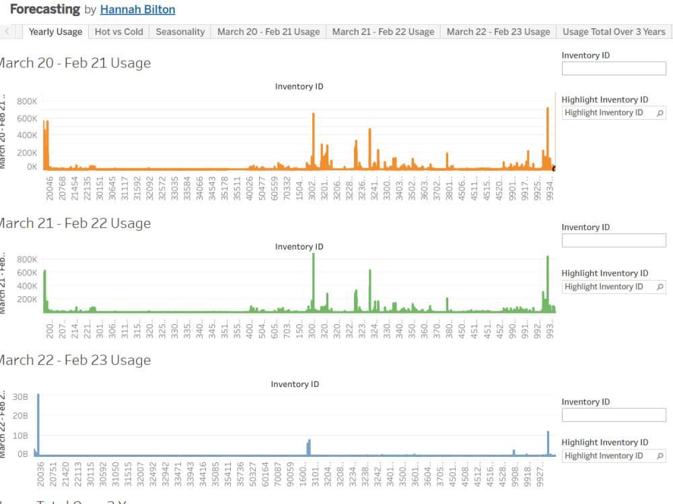Select the March 20 - Feb 21 Usage tab
Viewport: 673px width, 504px height.
(268, 31)
